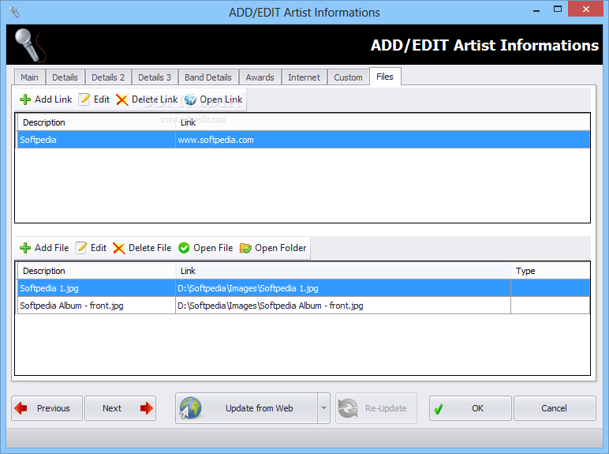Close the window with the red X
This screenshot has height=454, width=609.
click(585, 9)
